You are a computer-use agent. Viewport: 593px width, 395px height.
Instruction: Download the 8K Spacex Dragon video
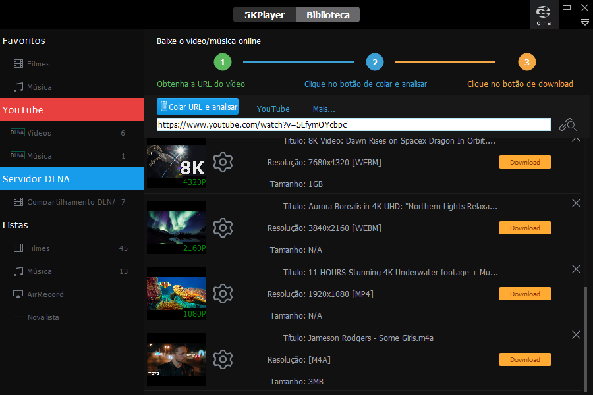click(524, 162)
